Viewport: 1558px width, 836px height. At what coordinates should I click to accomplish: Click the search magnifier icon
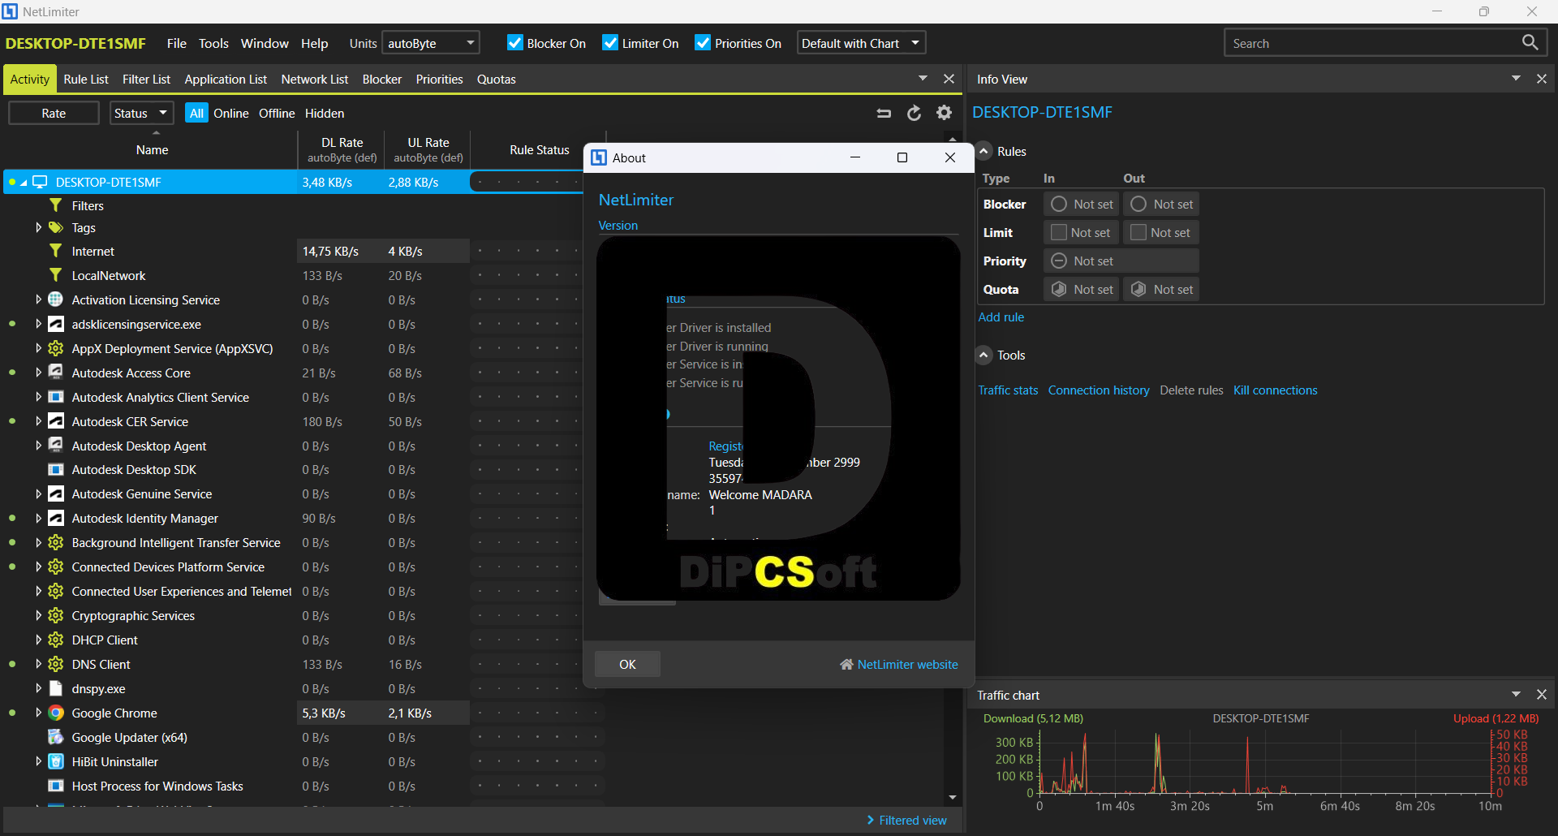[1530, 42]
